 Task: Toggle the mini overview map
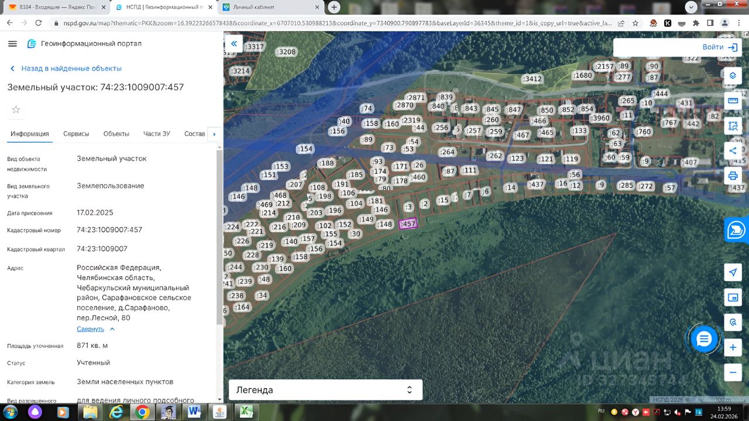tap(733, 298)
